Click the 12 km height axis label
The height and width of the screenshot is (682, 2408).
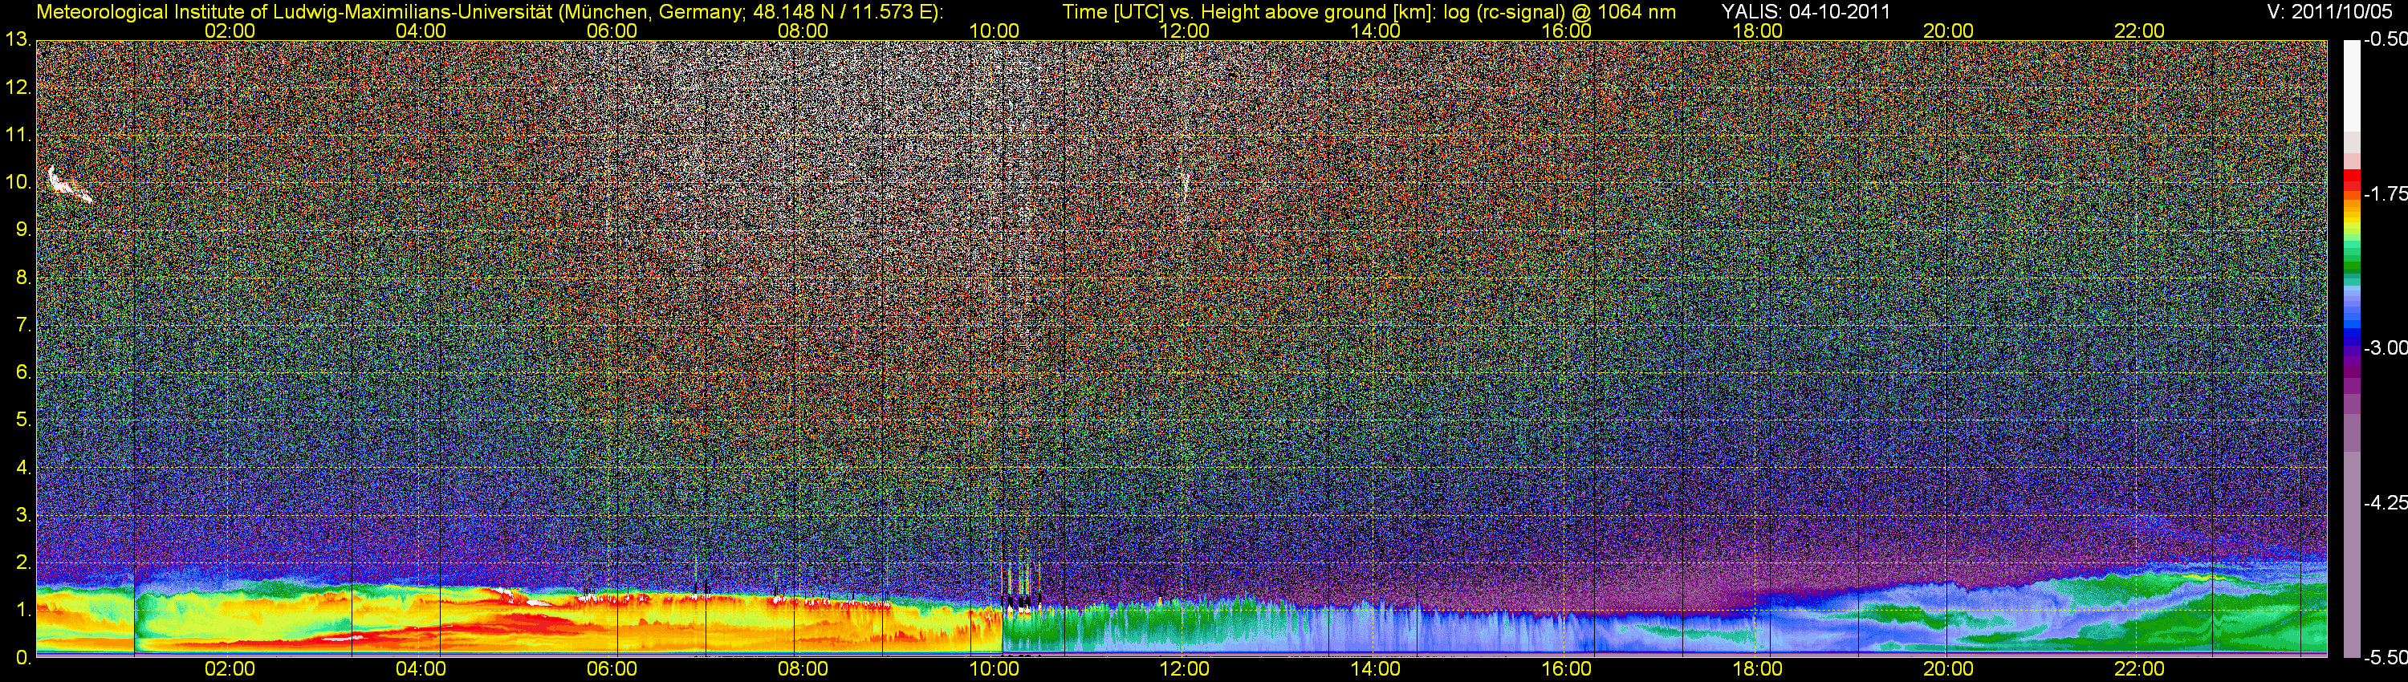(x=18, y=87)
